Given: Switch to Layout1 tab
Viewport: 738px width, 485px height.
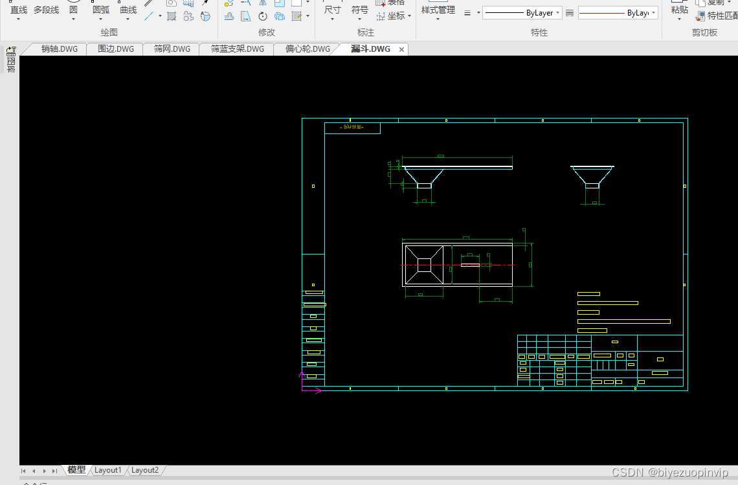Looking at the screenshot, I should [x=107, y=470].
